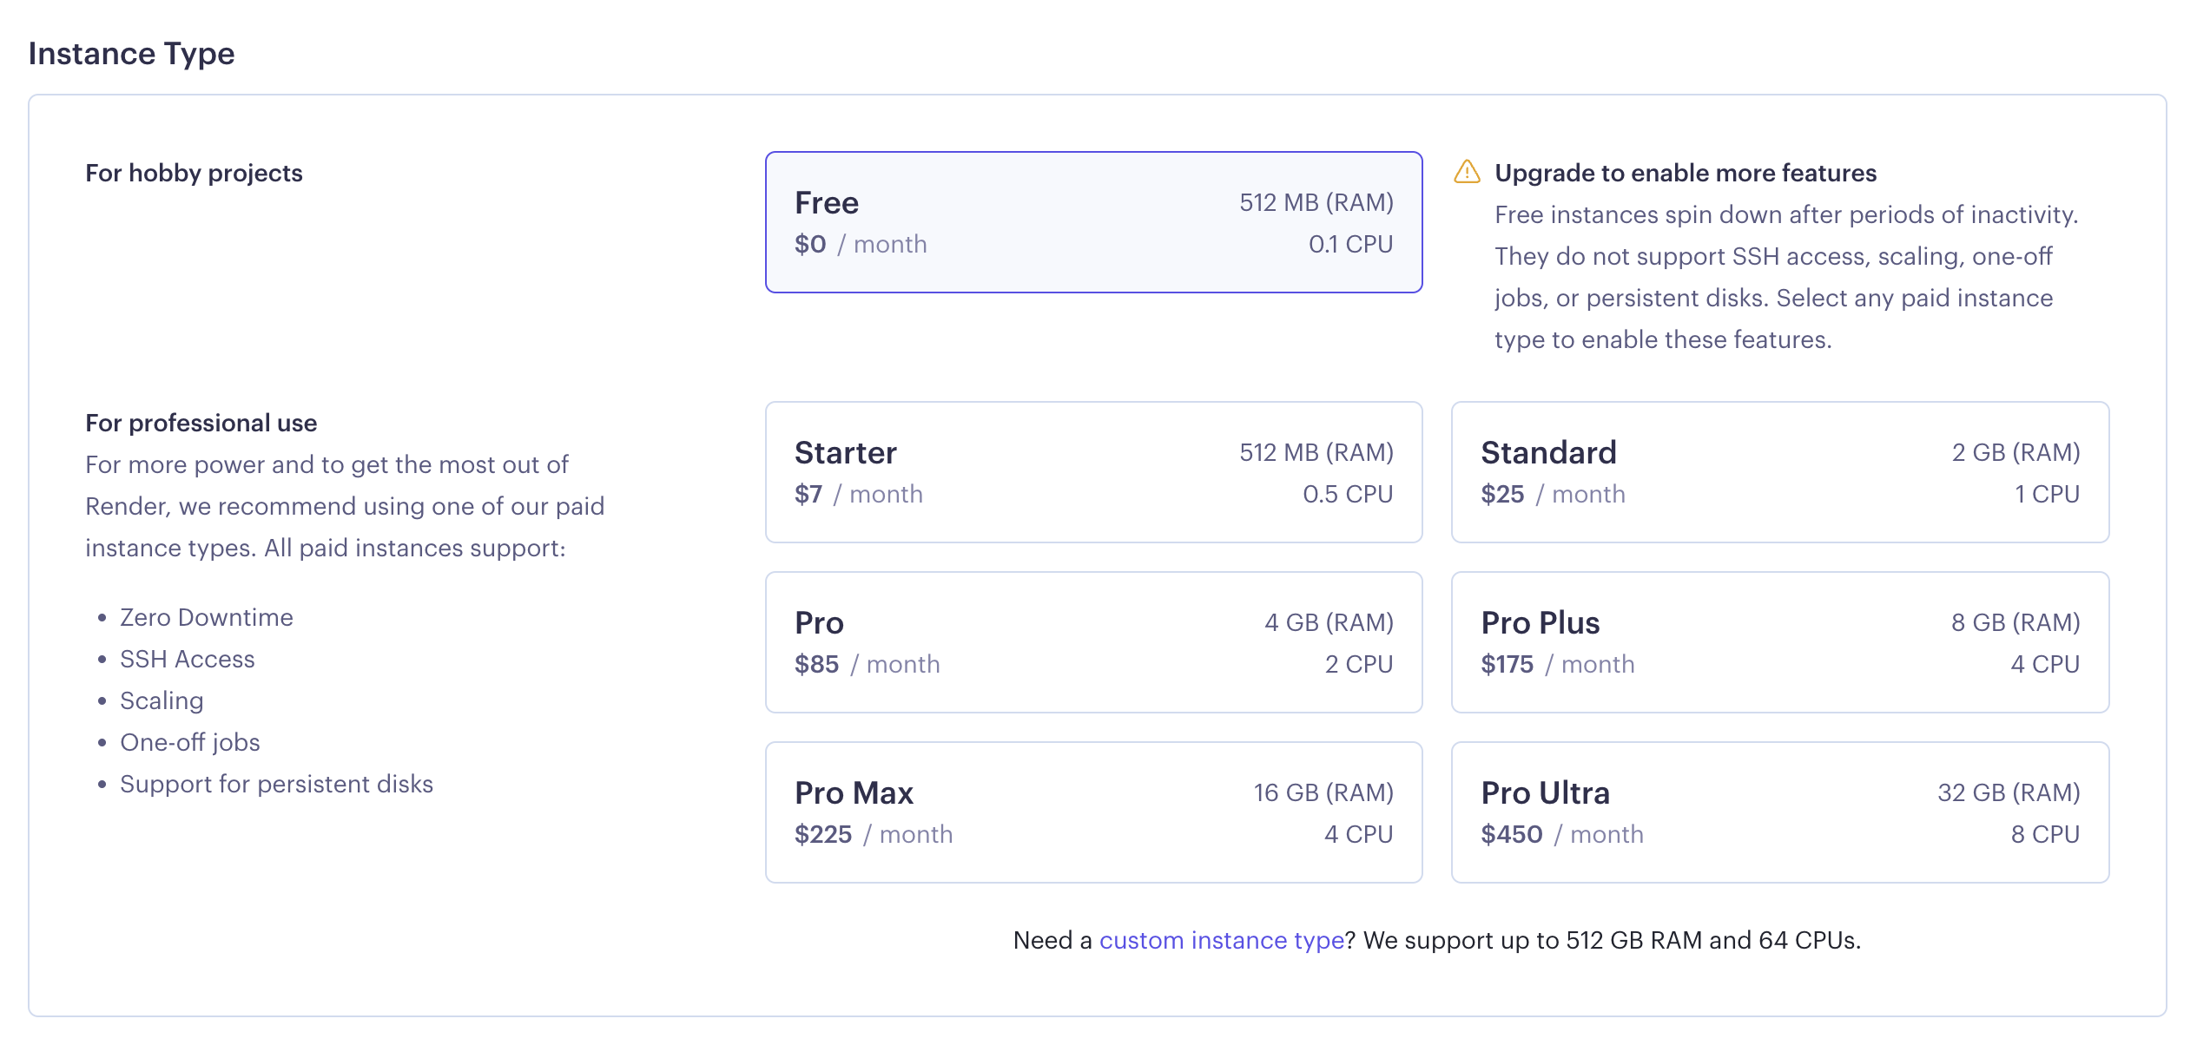Pick the Pro $85 instance type
This screenshot has height=1045, width=2197.
coord(1093,642)
